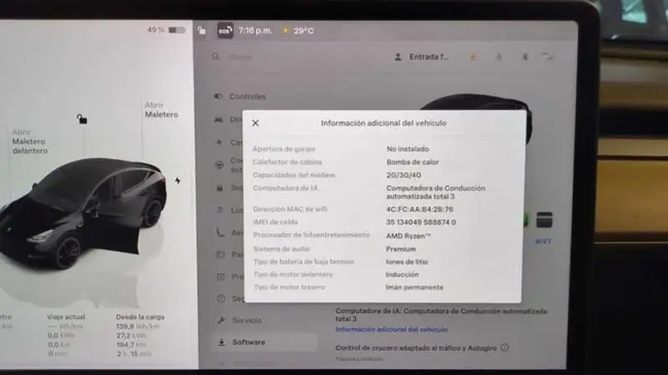Open the Controles menu

click(x=247, y=97)
